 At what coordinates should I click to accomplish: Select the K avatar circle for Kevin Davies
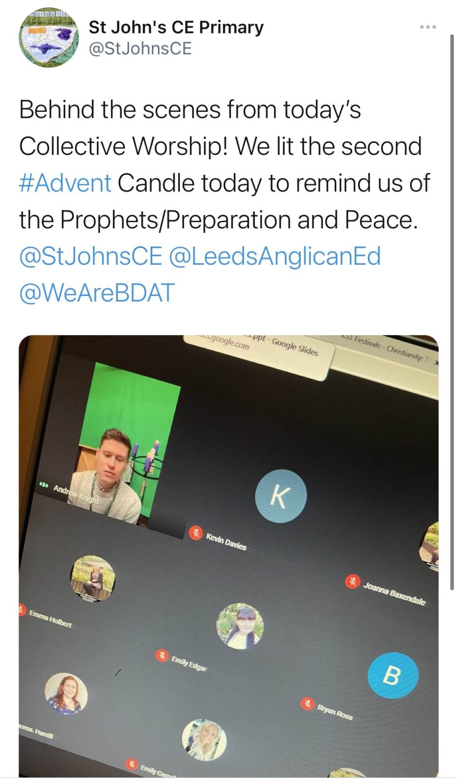[281, 496]
